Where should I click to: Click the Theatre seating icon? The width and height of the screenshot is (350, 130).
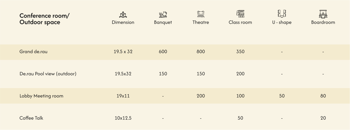tap(201, 14)
